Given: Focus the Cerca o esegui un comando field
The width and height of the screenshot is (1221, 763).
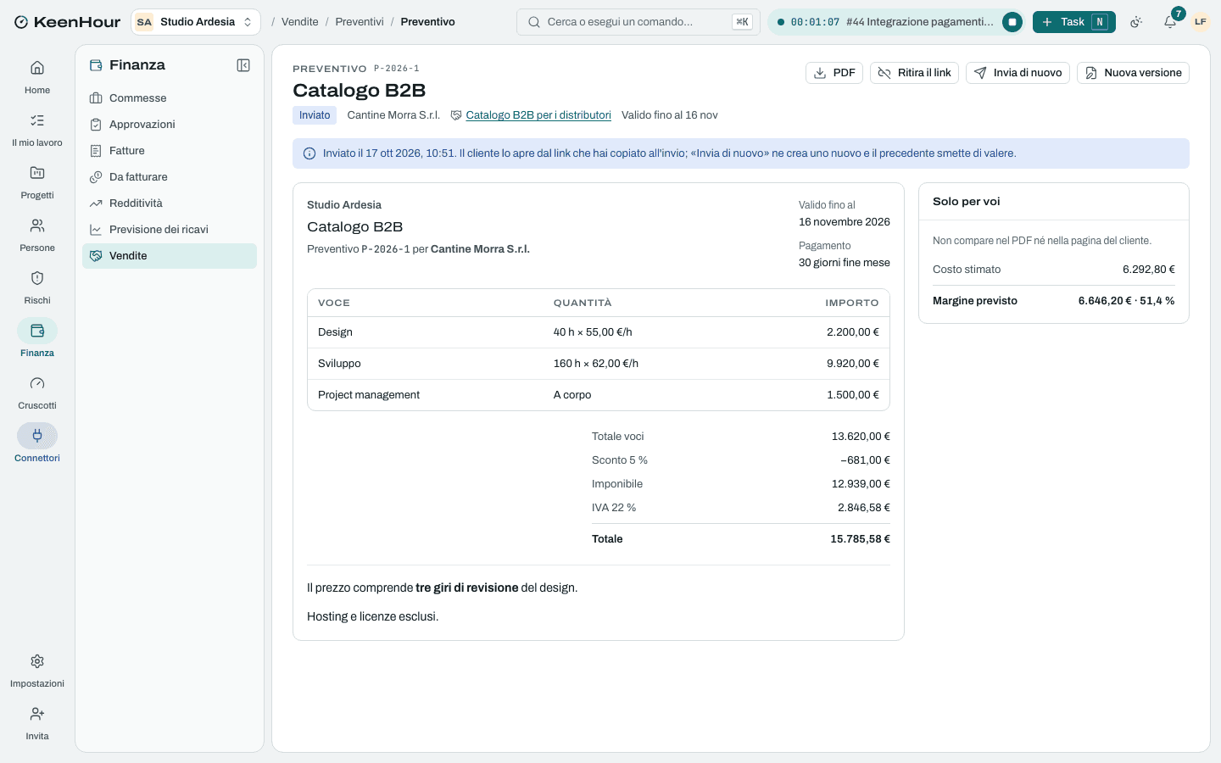Looking at the screenshot, I should tap(638, 22).
